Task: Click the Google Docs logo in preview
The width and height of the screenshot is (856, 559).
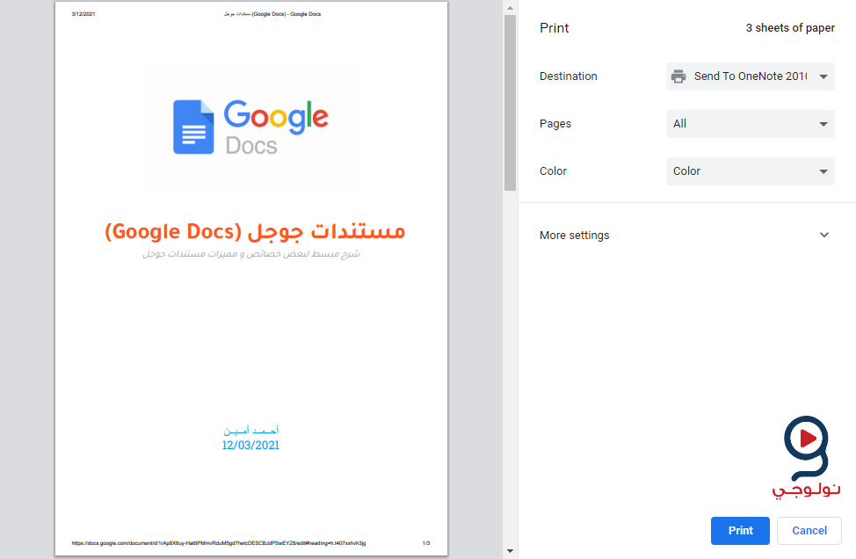Action: 250,127
